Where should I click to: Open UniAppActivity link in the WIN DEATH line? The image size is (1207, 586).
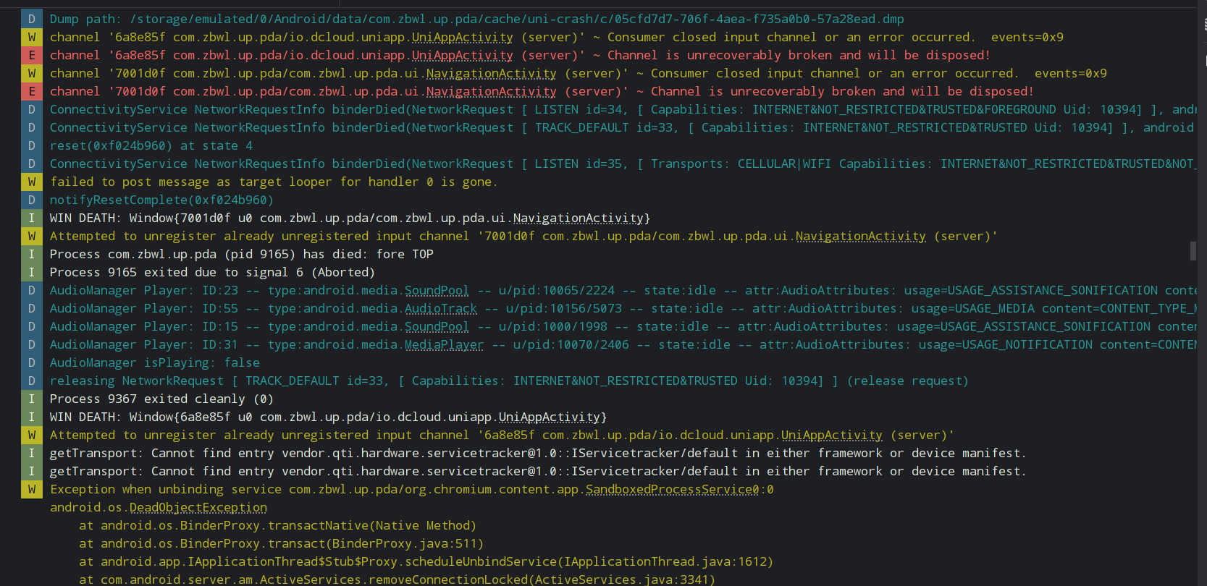pyautogui.click(x=549, y=417)
